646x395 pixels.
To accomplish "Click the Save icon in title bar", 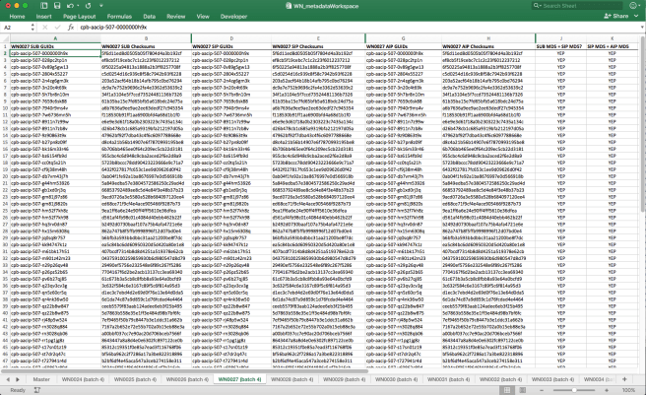I will click(x=57, y=6).
